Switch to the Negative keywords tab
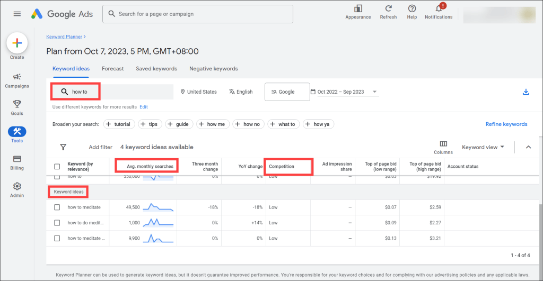The image size is (543, 281). [214, 69]
